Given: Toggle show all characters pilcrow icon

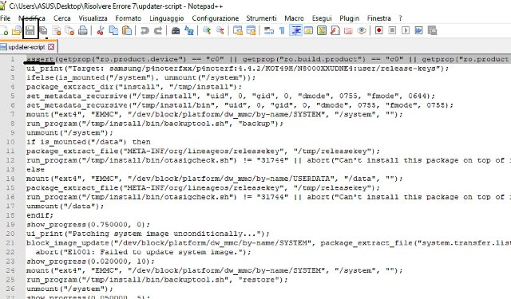Looking at the screenshot, I should (x=282, y=31).
